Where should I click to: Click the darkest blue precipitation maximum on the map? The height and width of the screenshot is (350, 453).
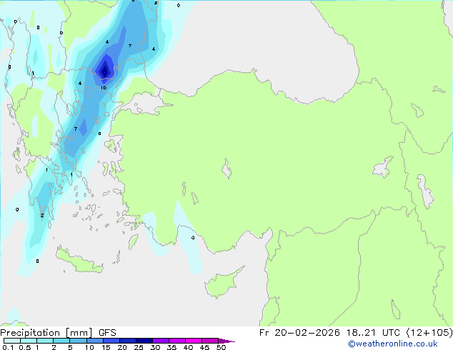click(104, 71)
